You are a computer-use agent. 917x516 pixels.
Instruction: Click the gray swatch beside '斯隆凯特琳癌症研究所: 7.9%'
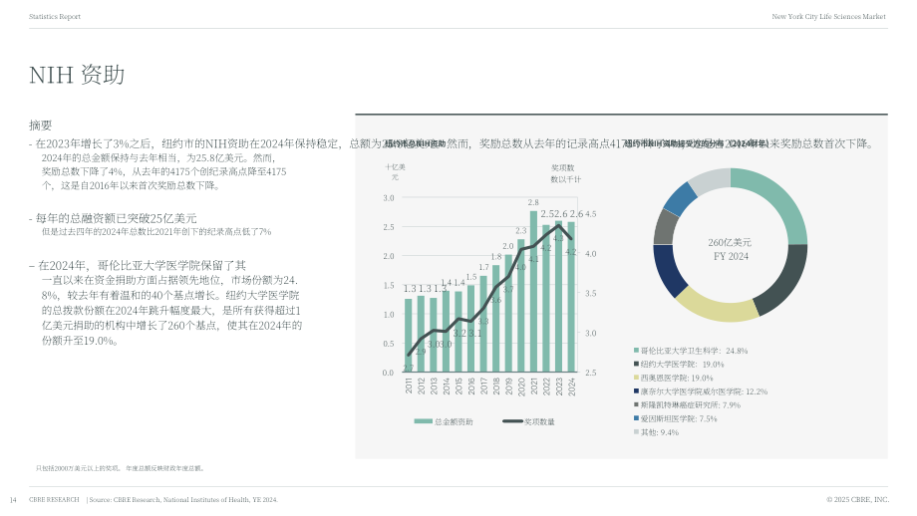[x=636, y=404]
